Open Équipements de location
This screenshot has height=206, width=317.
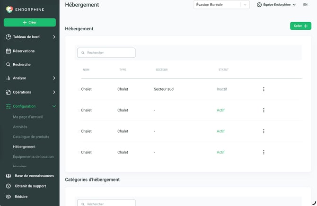click(x=33, y=156)
